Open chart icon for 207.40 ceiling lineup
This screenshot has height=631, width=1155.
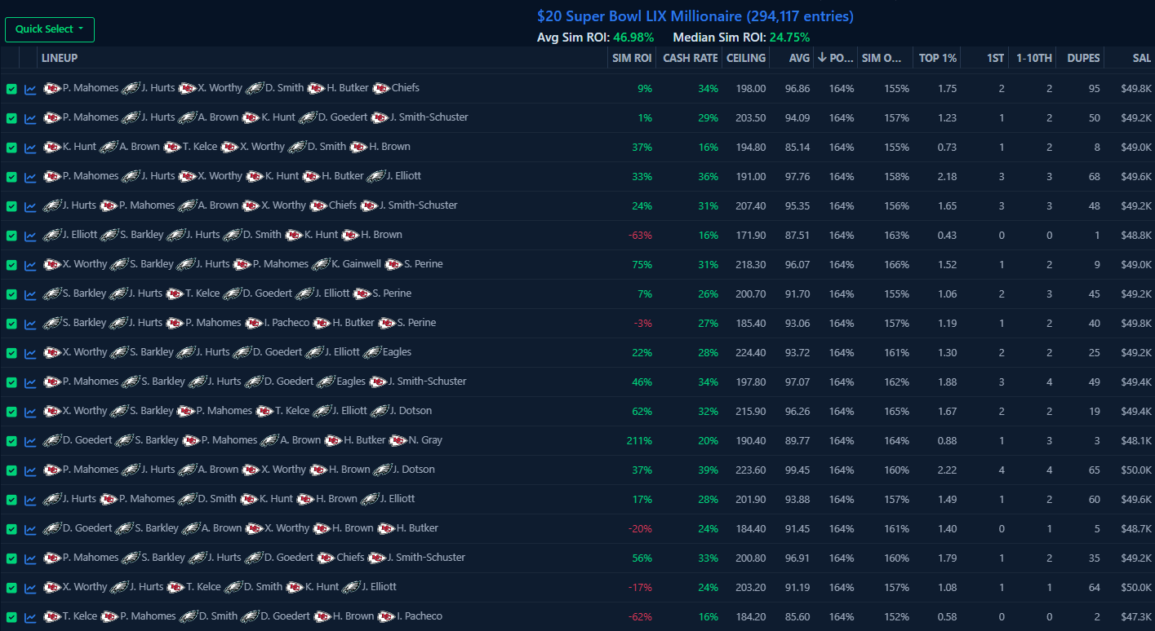coord(30,206)
